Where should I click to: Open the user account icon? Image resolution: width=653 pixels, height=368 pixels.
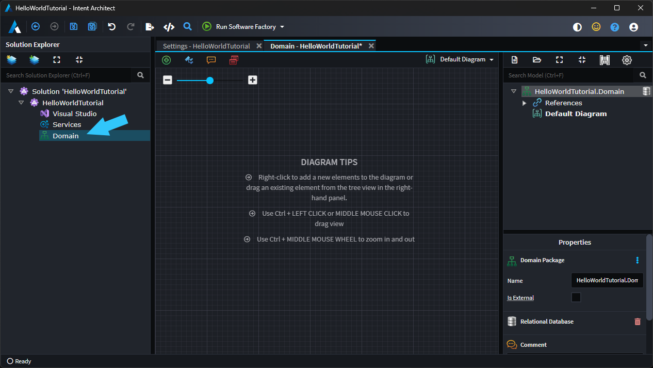click(634, 27)
